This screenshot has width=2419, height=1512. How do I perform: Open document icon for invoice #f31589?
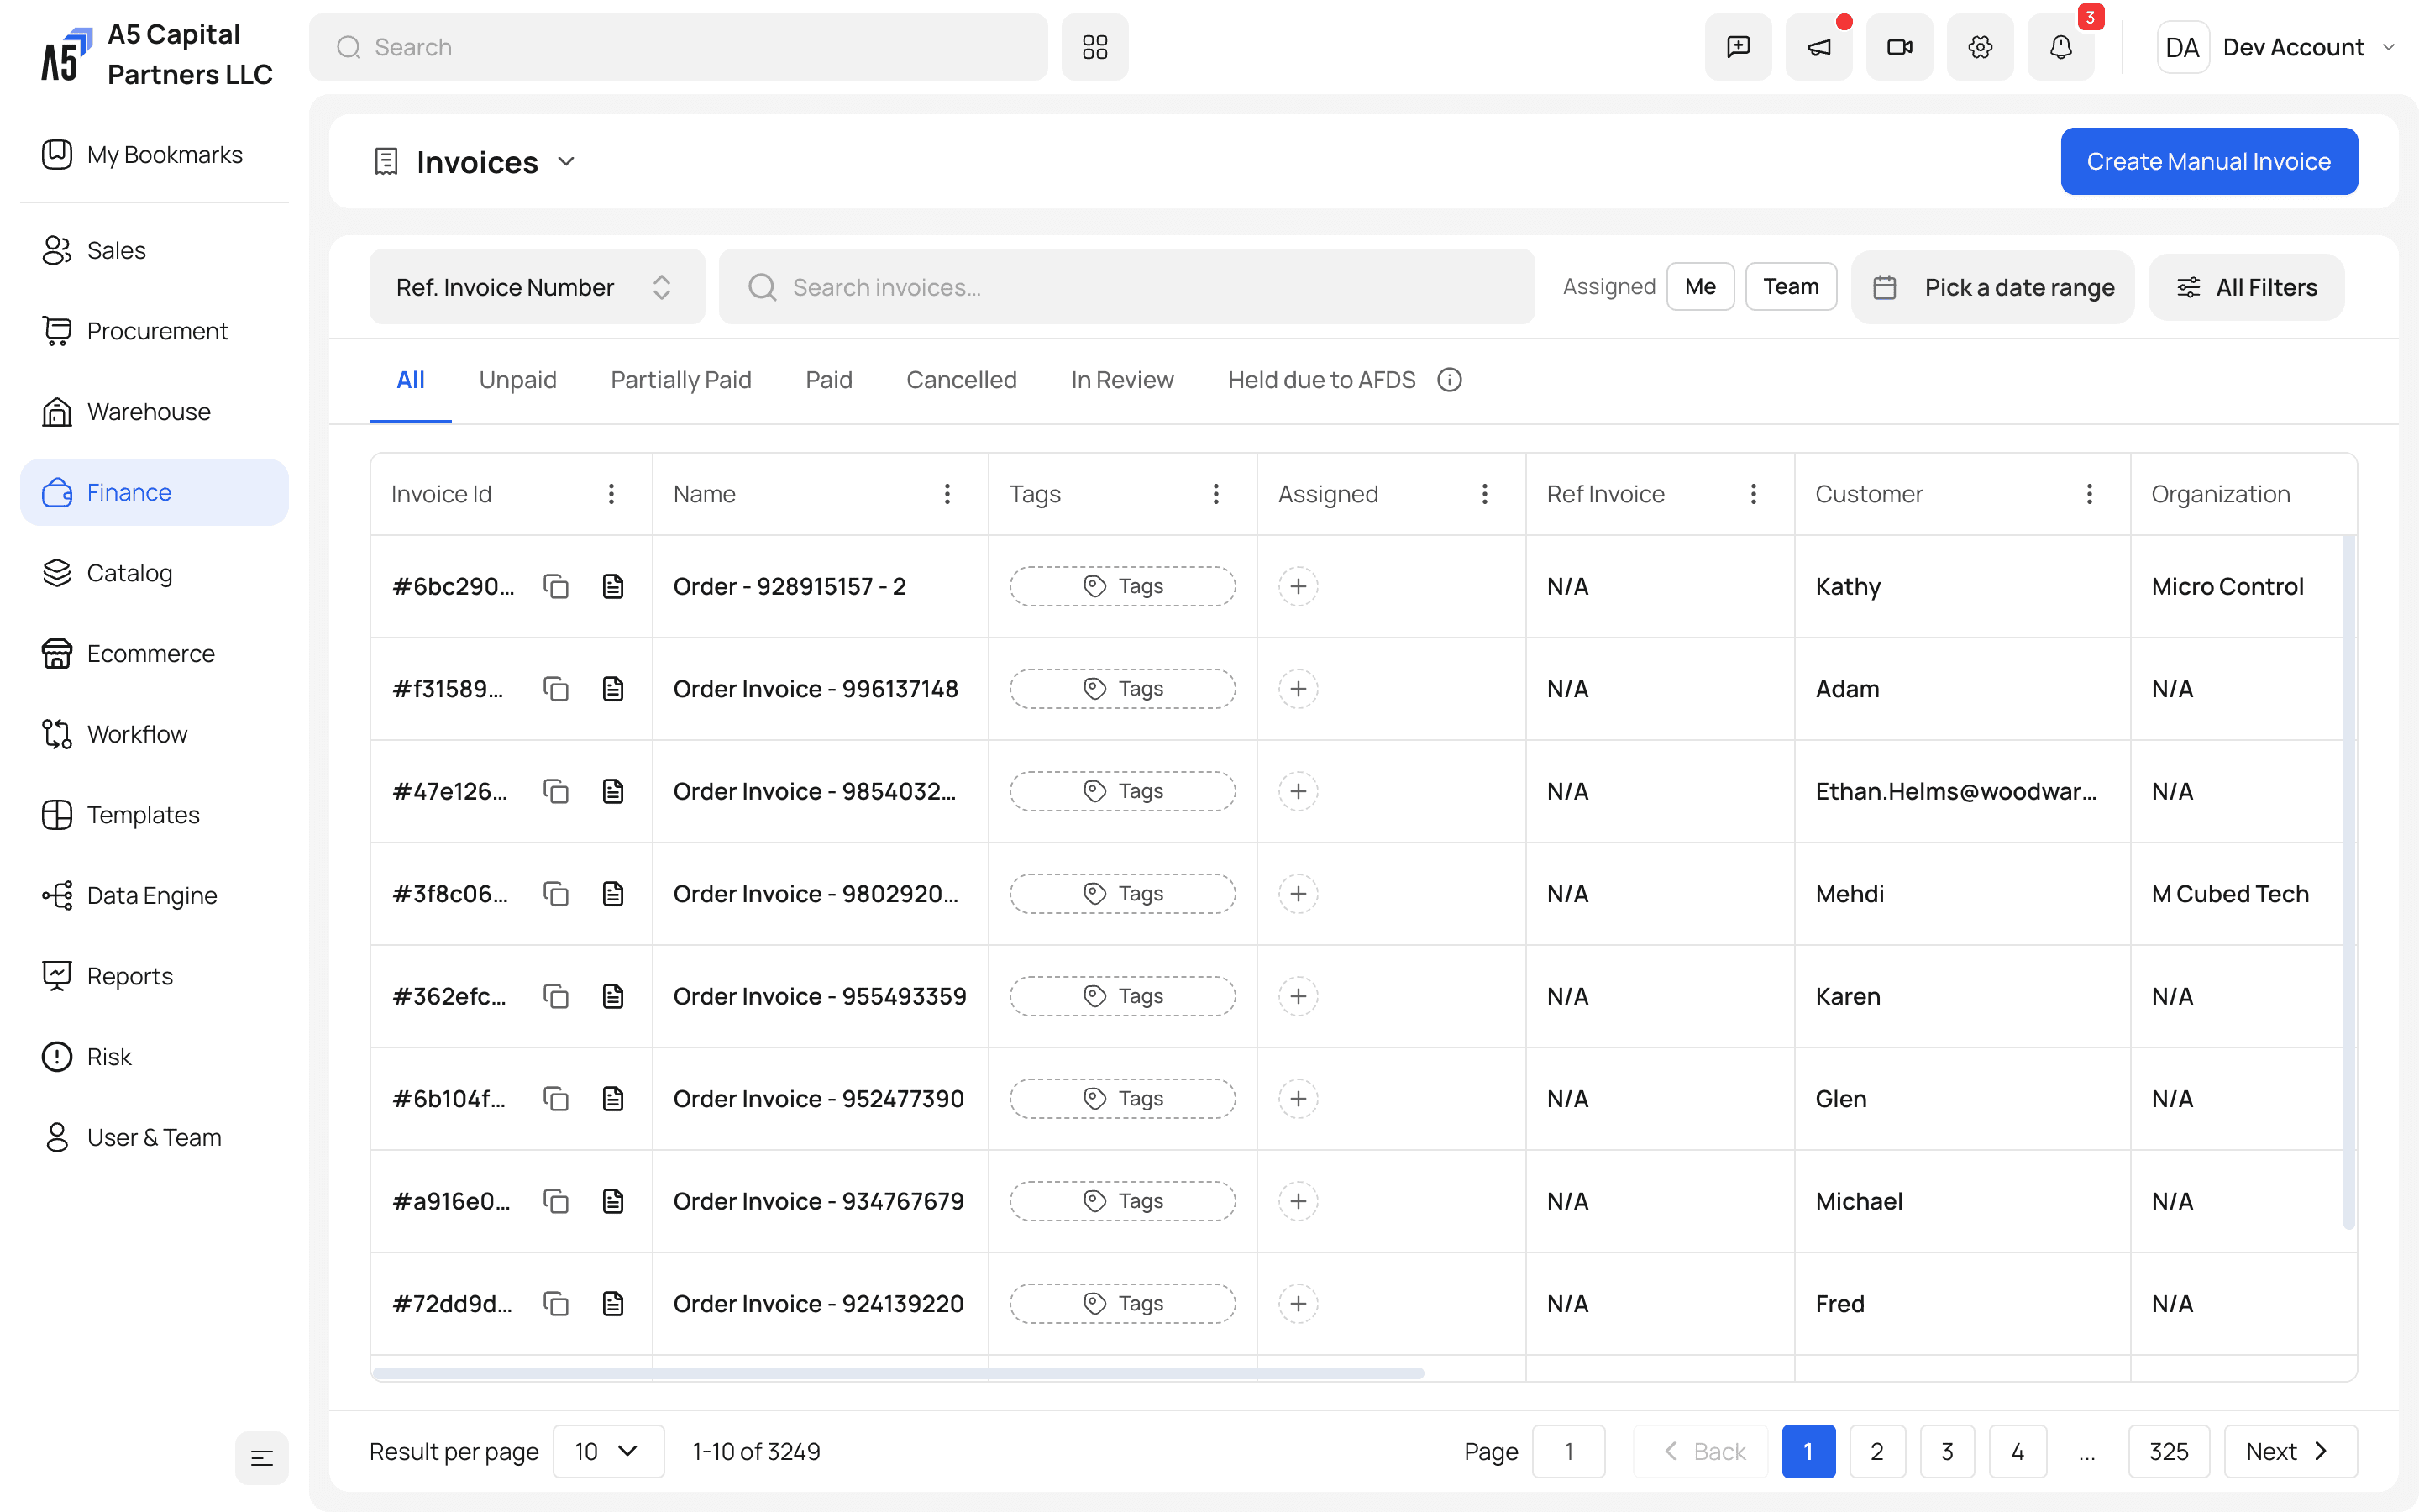pyautogui.click(x=613, y=689)
